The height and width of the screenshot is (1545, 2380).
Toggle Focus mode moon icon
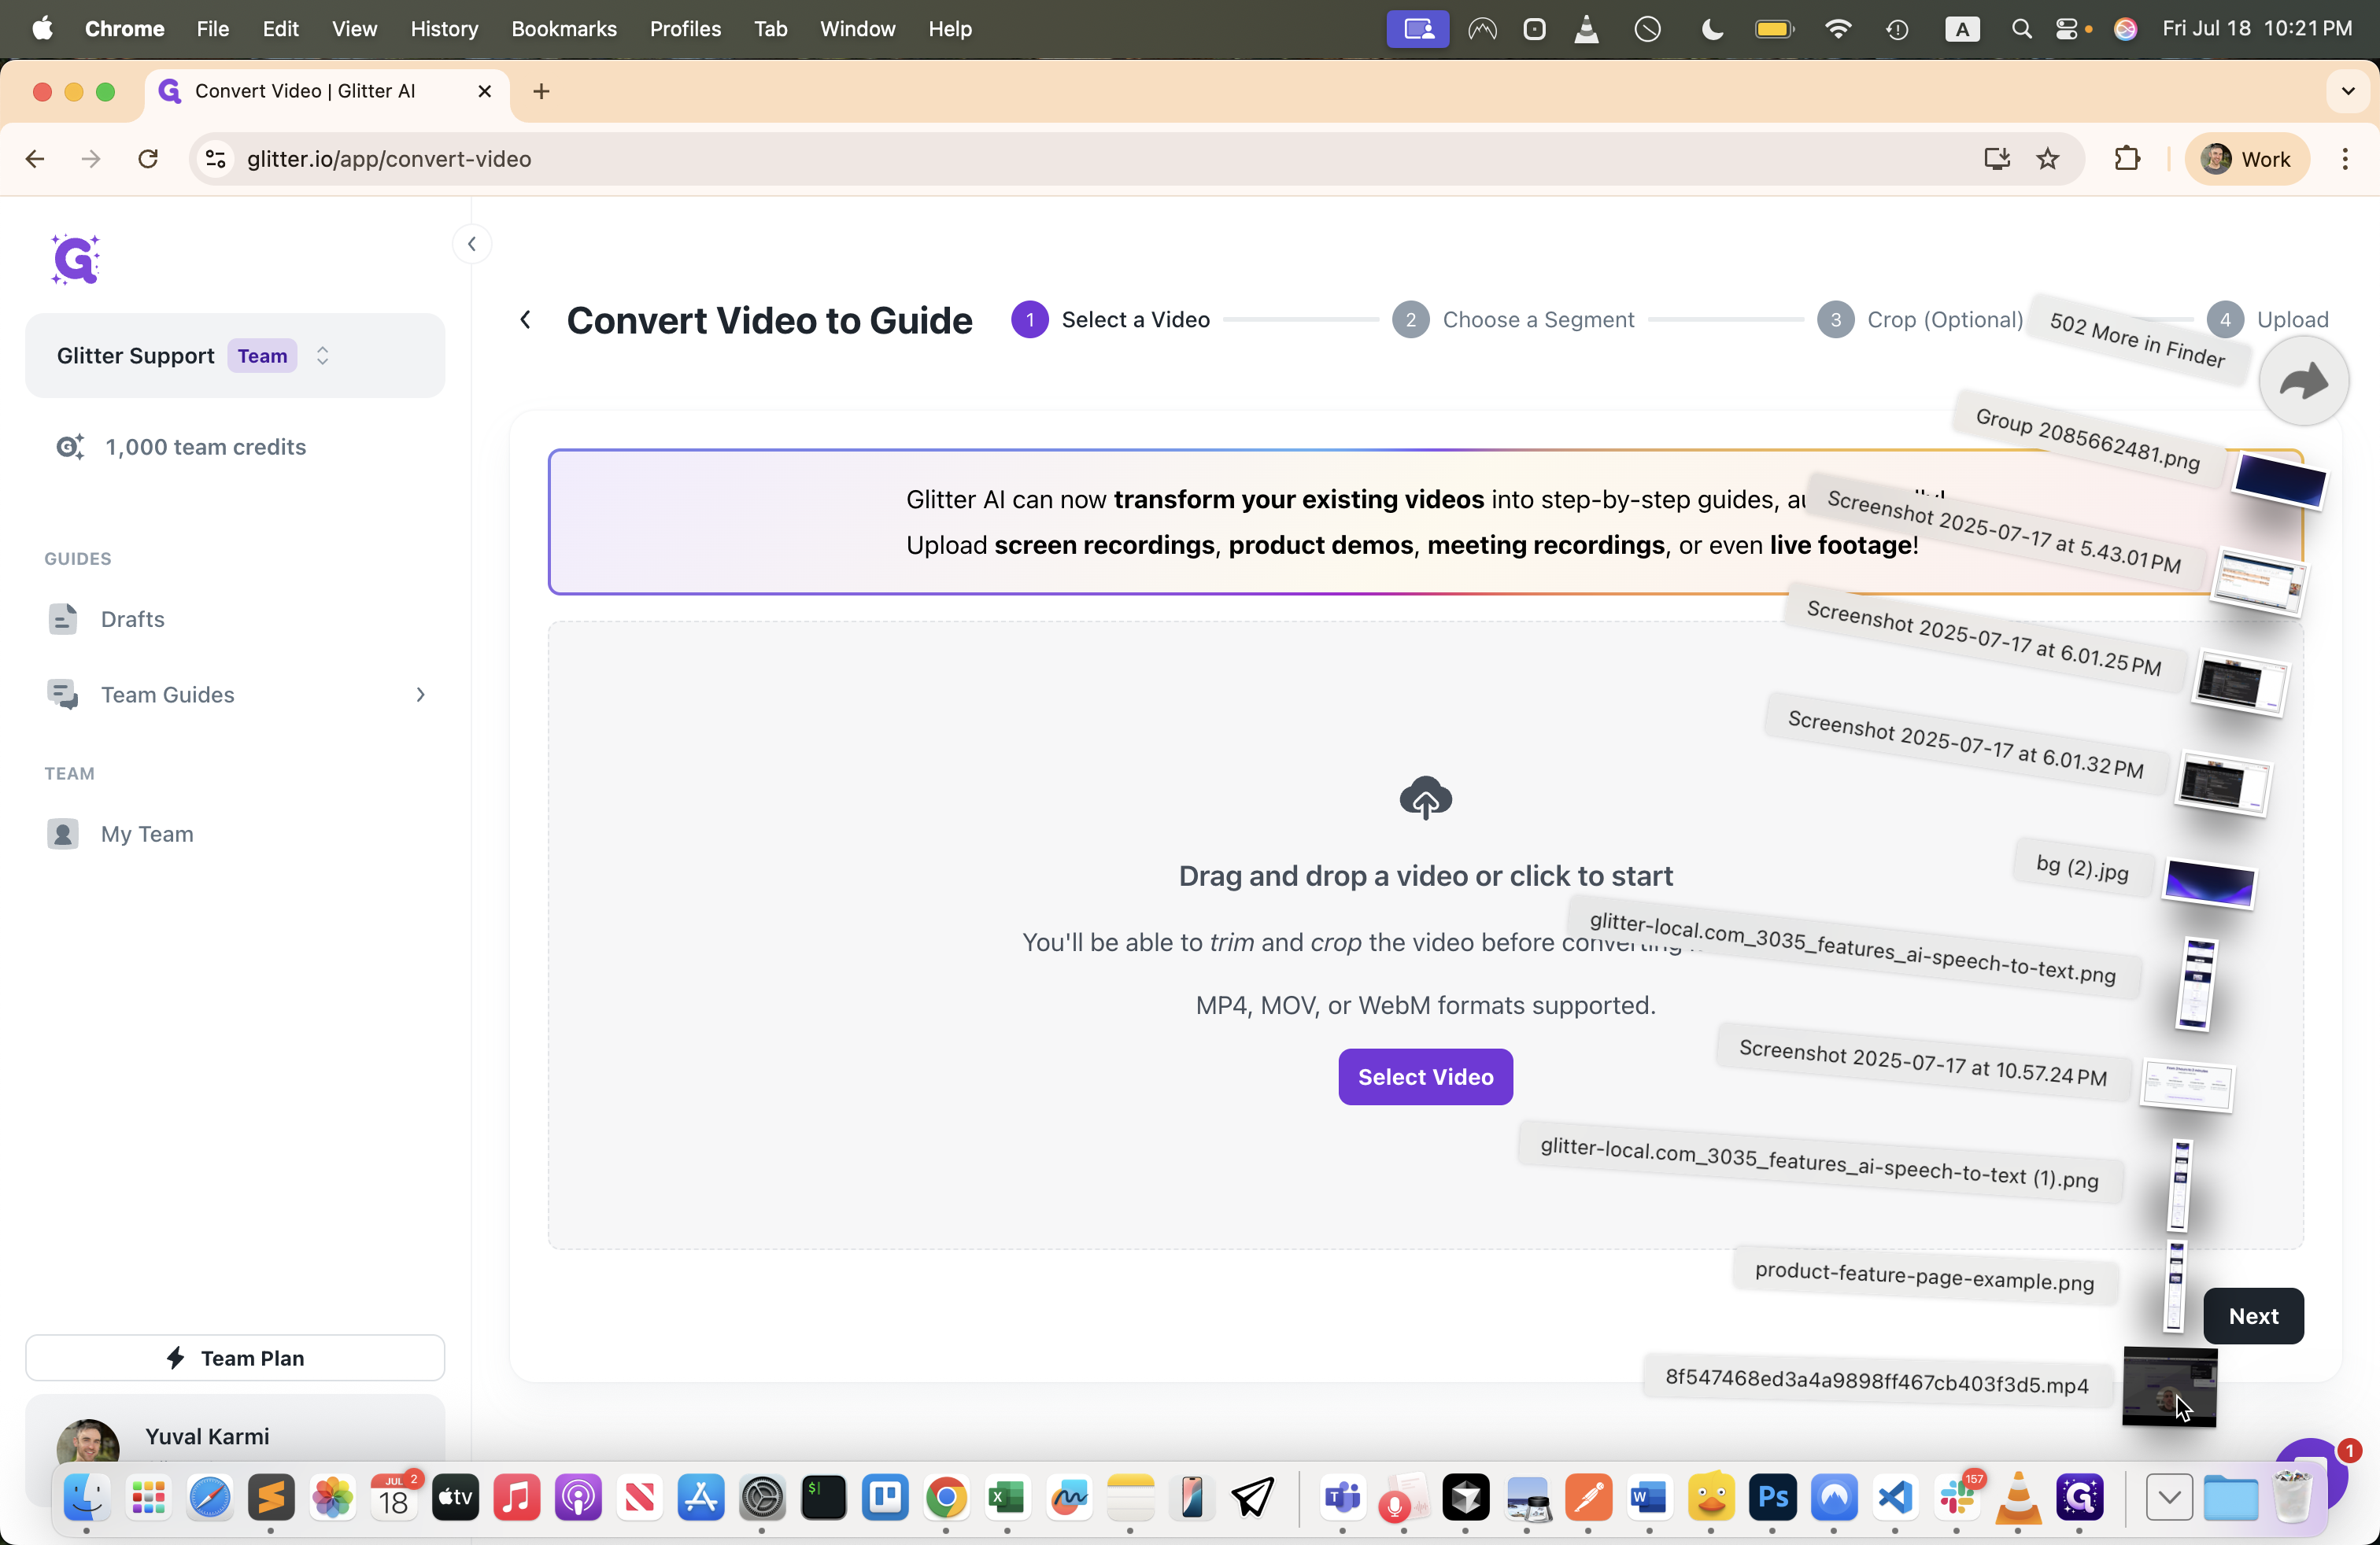[x=1712, y=29]
